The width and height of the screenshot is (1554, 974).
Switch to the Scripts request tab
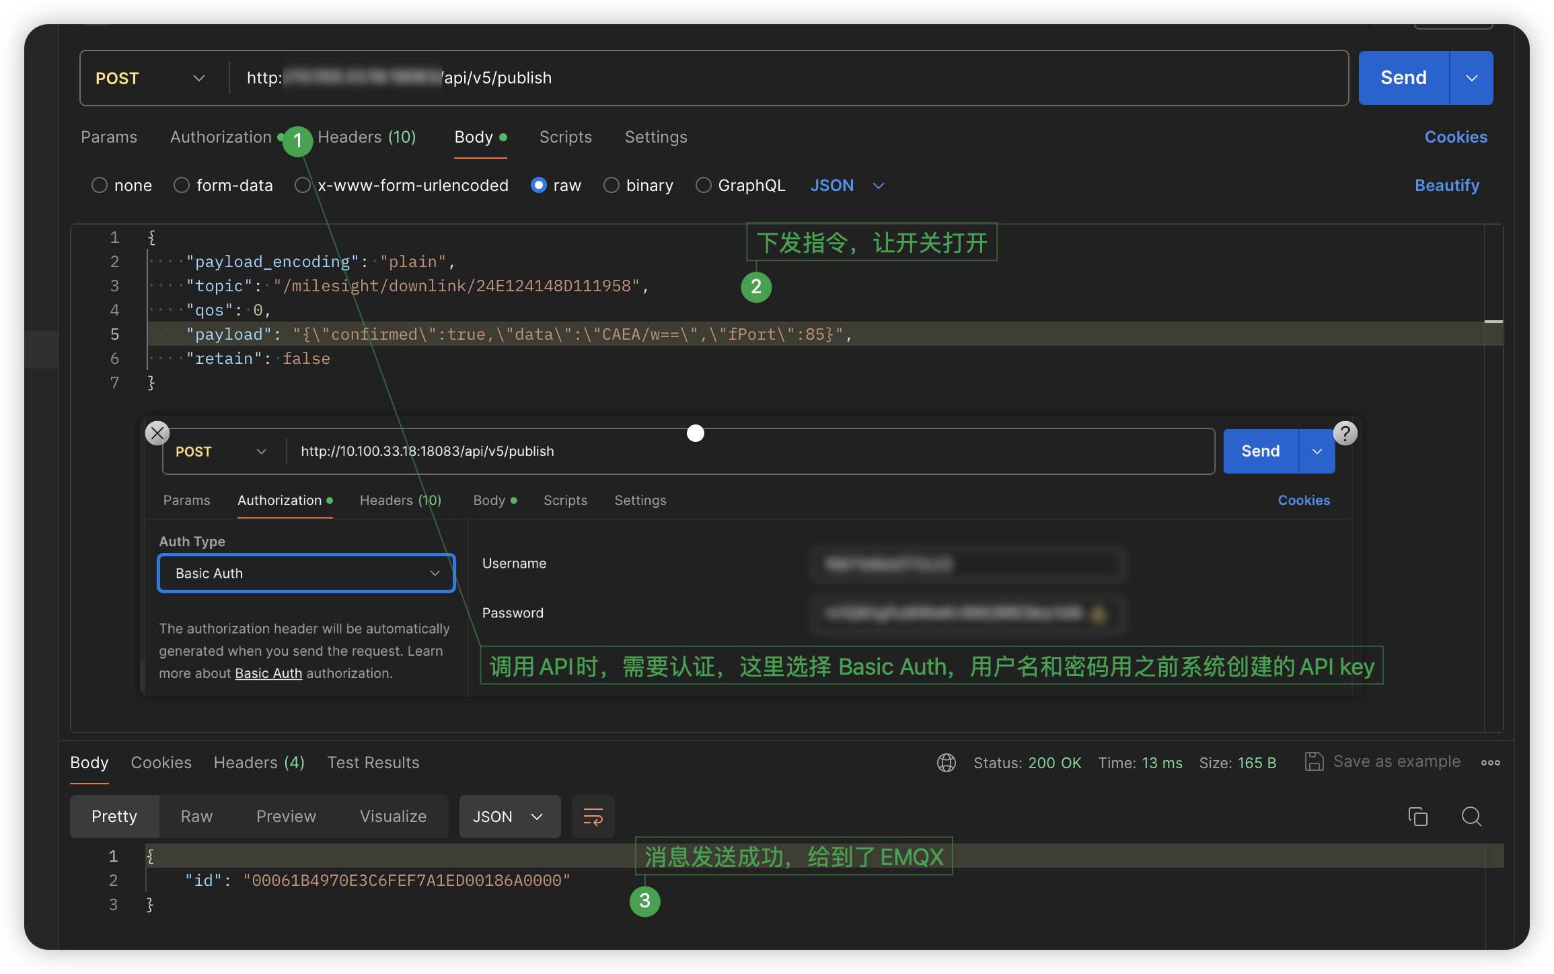[x=565, y=137]
